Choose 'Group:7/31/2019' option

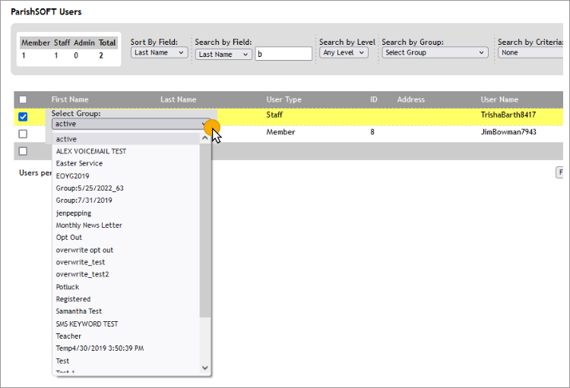(x=125, y=200)
